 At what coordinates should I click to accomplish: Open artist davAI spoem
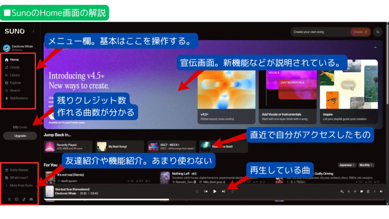pos(69,181)
